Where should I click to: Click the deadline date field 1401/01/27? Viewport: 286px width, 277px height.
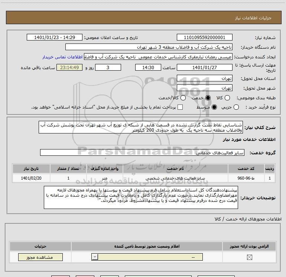[x=204, y=67]
